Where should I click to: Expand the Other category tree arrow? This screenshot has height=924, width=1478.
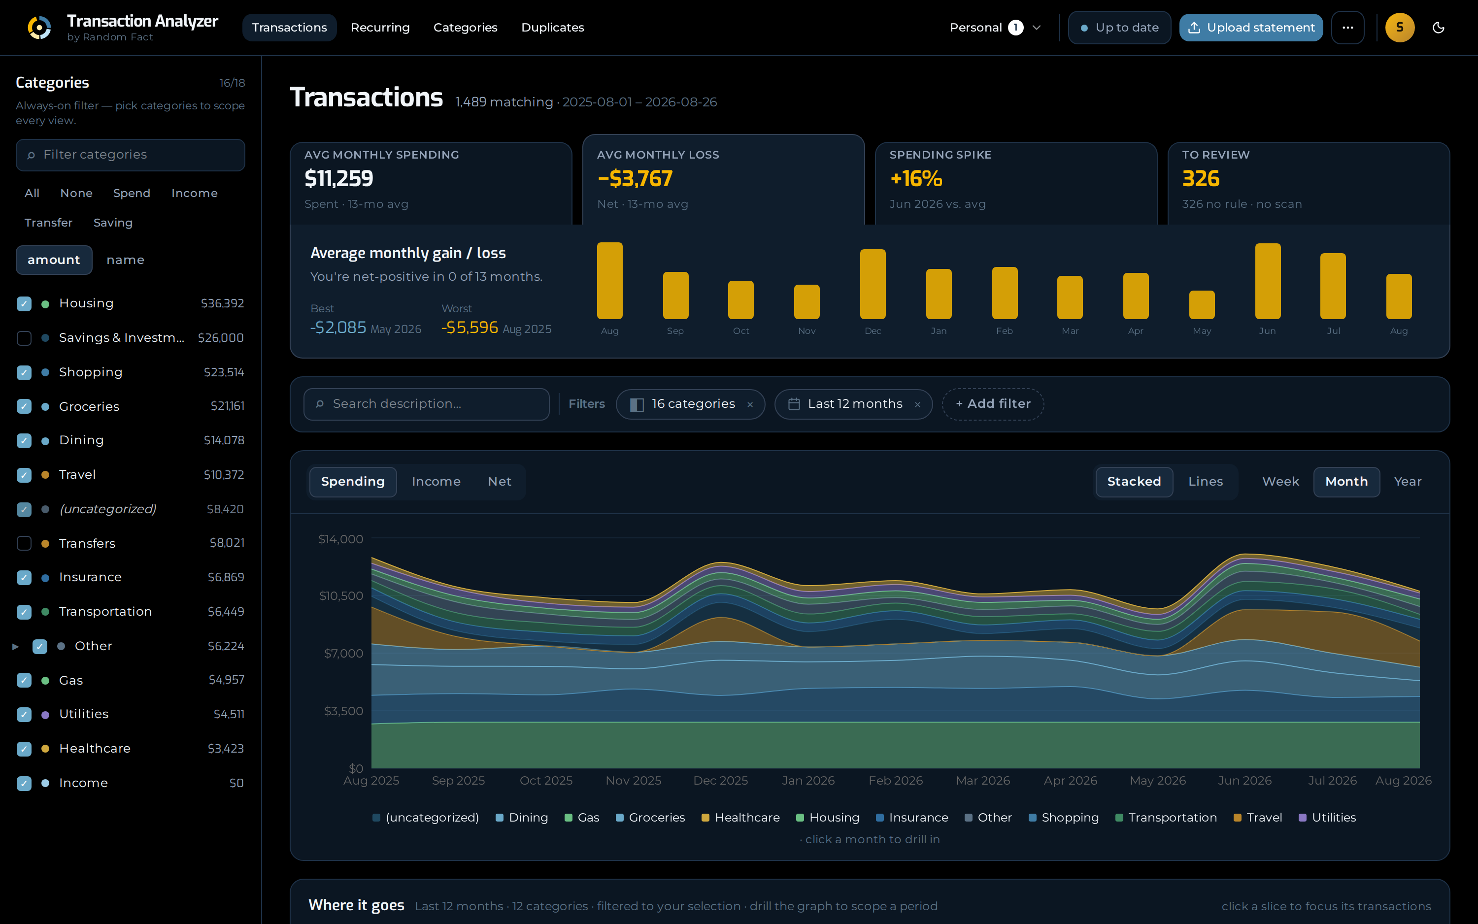click(x=15, y=646)
